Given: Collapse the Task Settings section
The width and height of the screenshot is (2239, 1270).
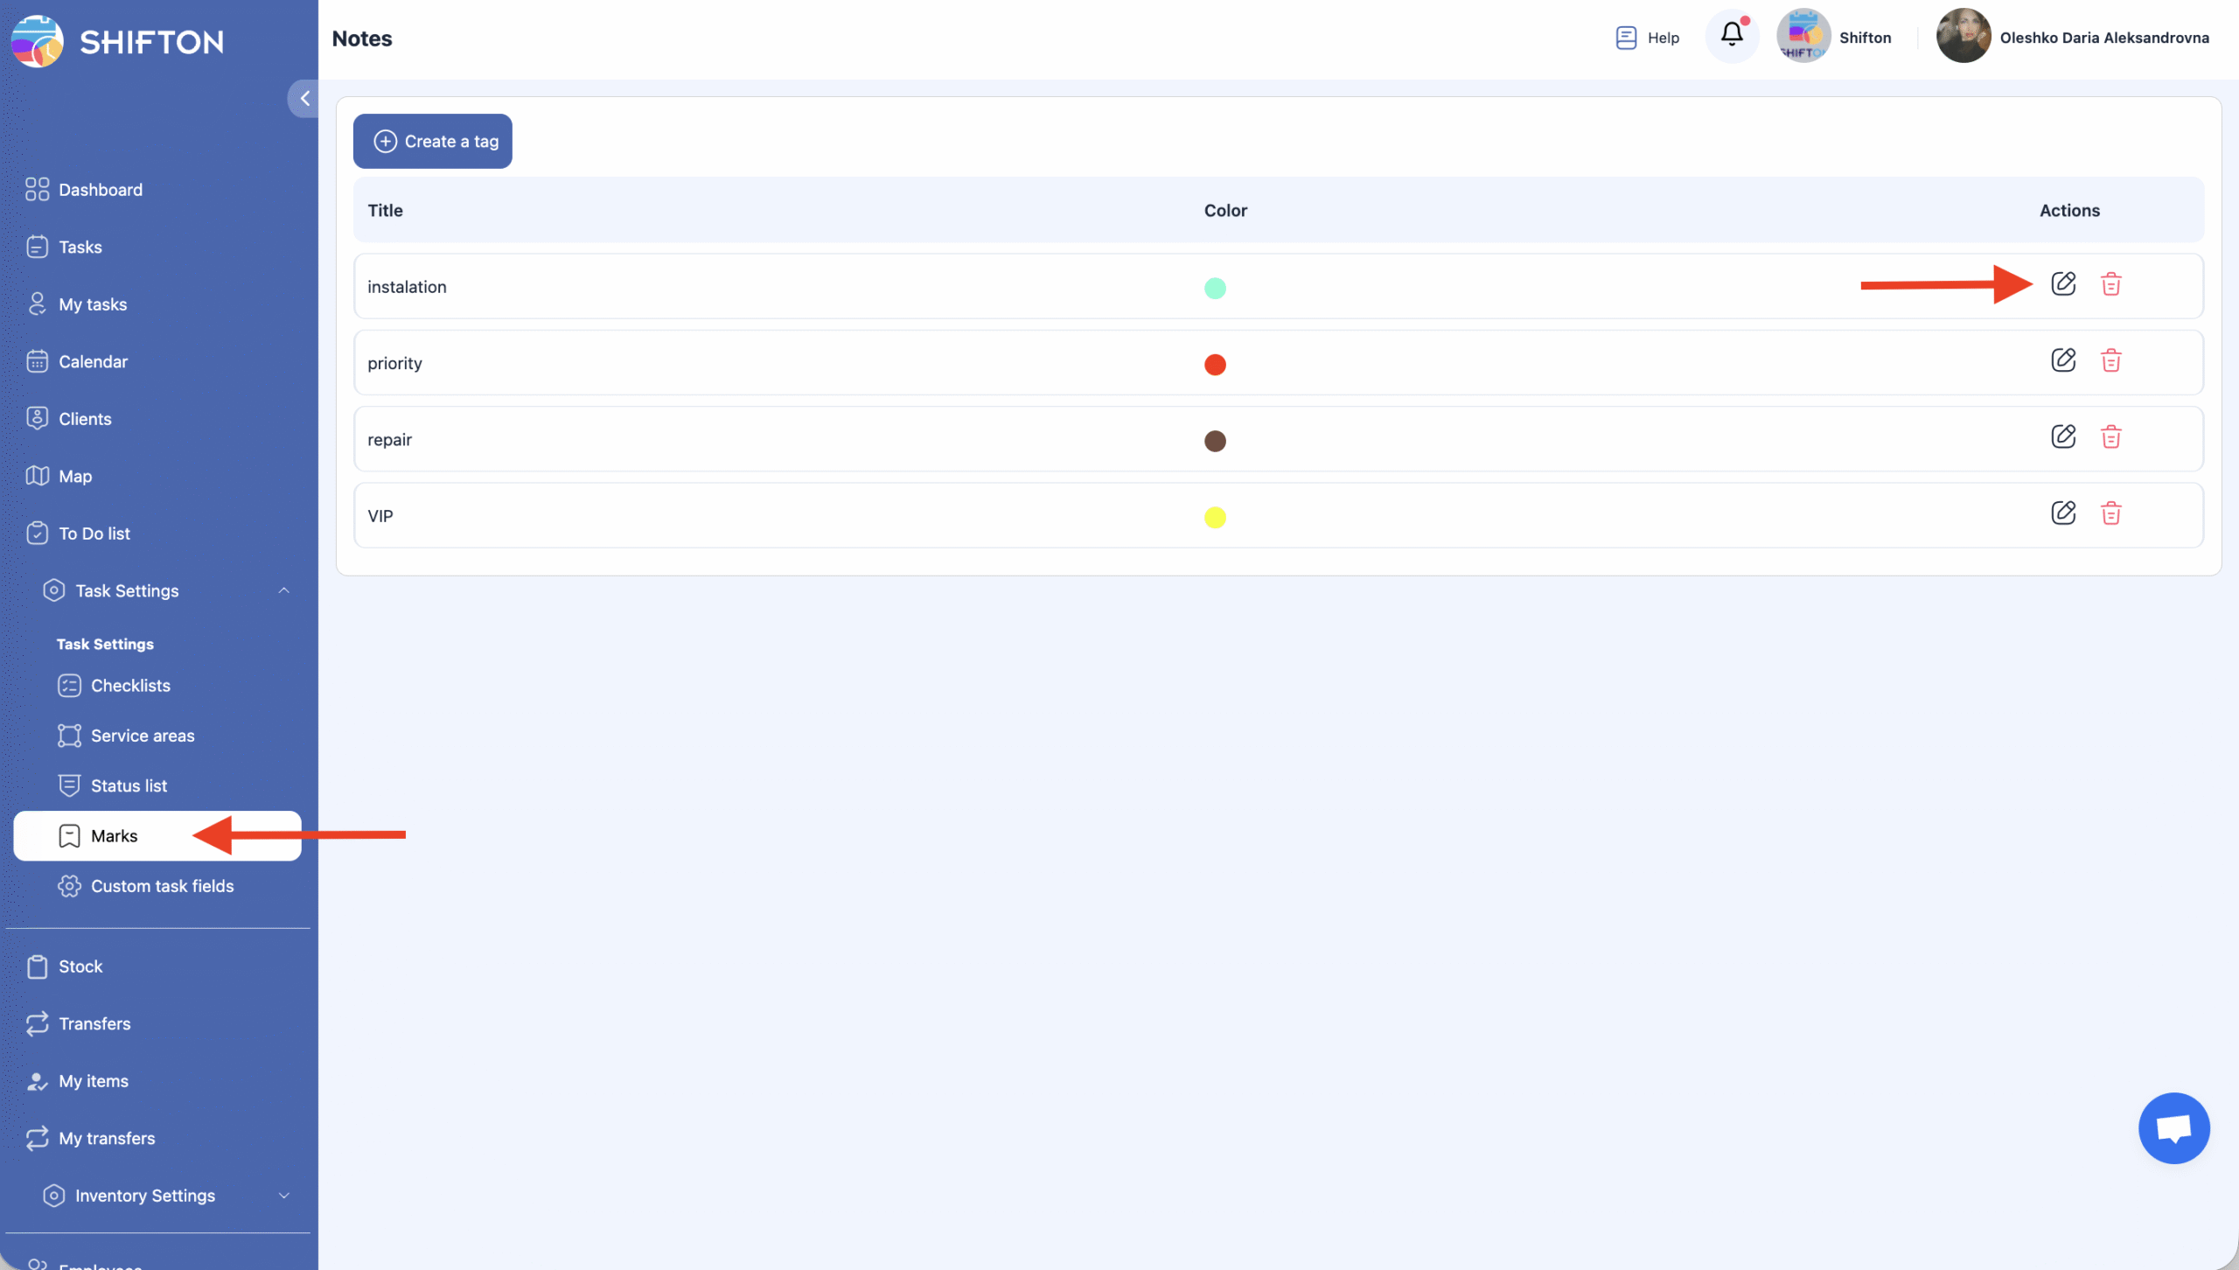Looking at the screenshot, I should point(283,591).
